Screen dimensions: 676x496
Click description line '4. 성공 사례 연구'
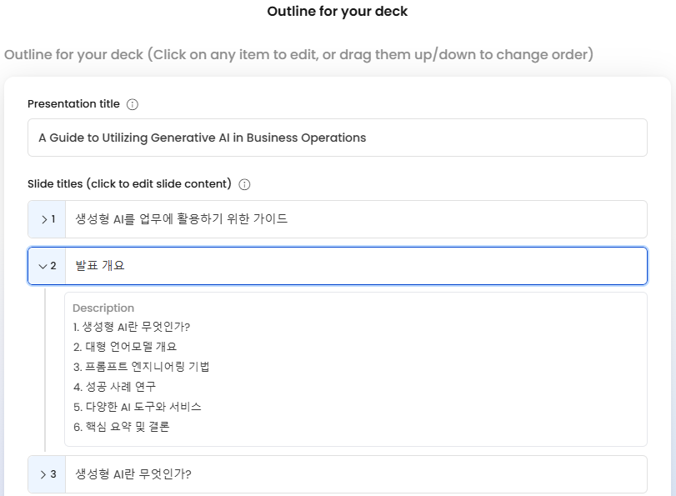click(115, 387)
